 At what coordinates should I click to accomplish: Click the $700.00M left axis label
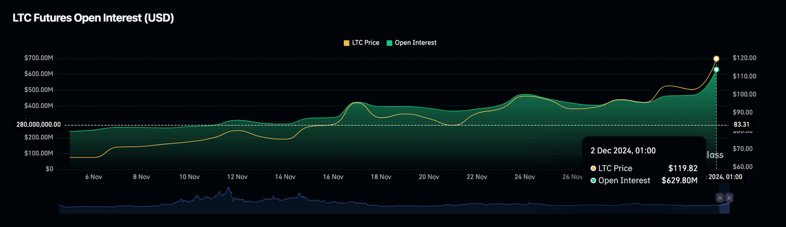[x=38, y=58]
